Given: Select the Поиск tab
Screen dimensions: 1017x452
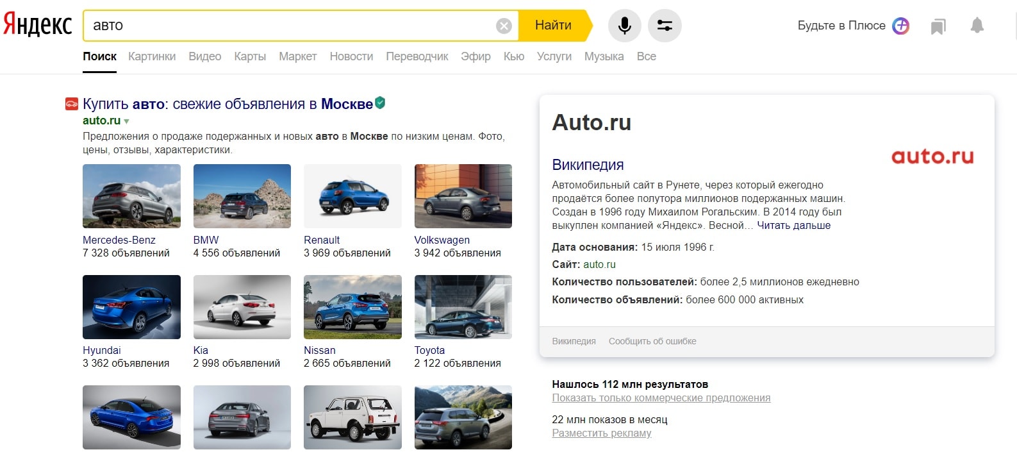Looking at the screenshot, I should (100, 56).
